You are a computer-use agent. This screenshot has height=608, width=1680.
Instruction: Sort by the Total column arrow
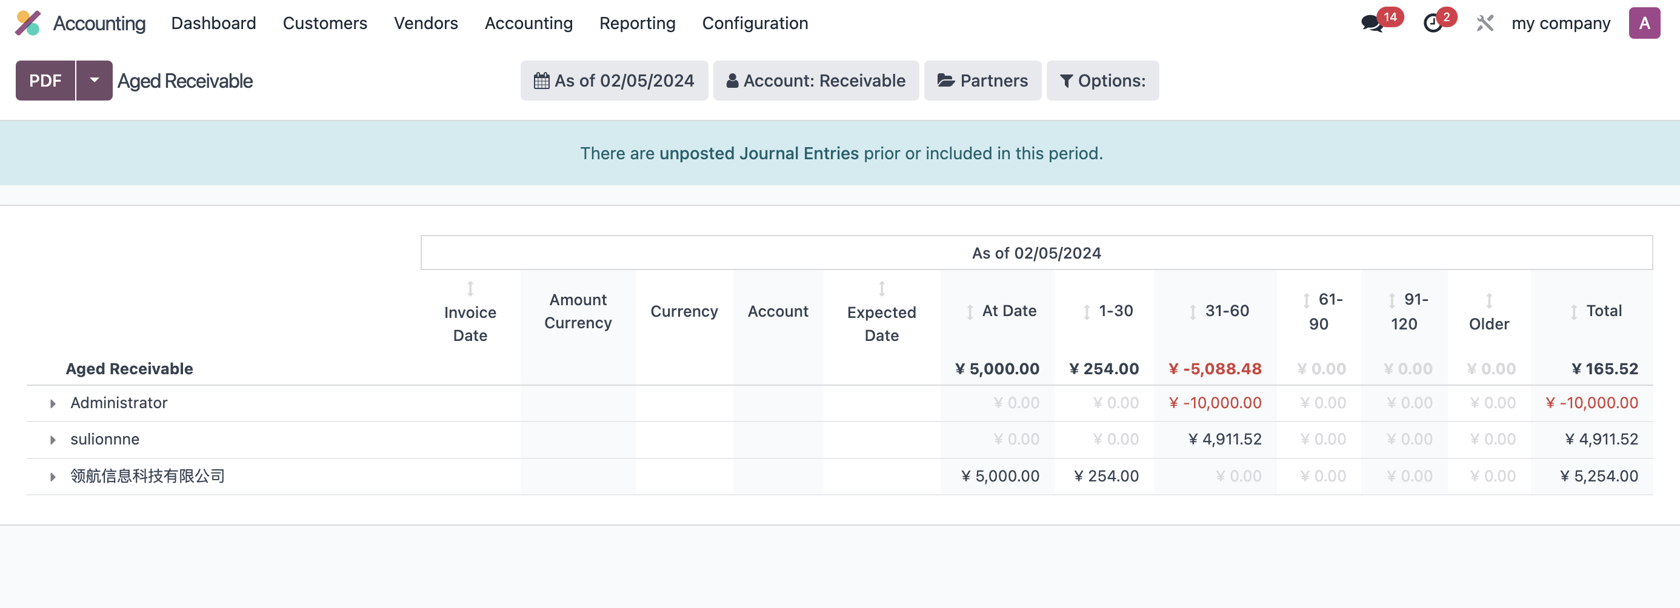[1574, 312]
